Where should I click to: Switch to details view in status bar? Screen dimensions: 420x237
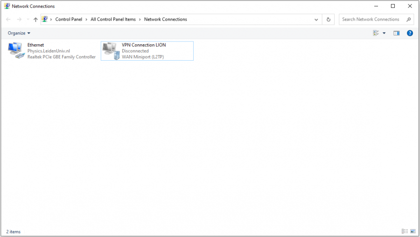(x=404, y=231)
